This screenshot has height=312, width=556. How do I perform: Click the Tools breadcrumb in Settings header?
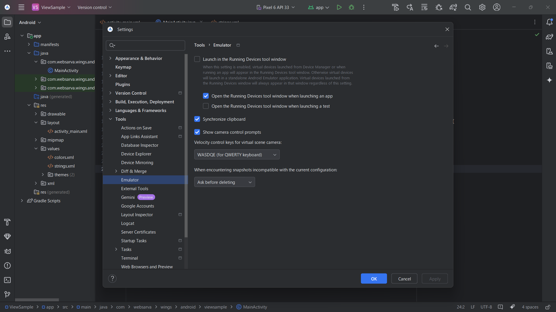199,45
